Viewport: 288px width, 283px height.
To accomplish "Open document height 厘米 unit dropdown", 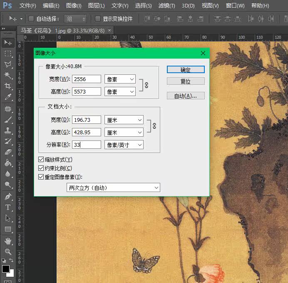I will [x=124, y=133].
